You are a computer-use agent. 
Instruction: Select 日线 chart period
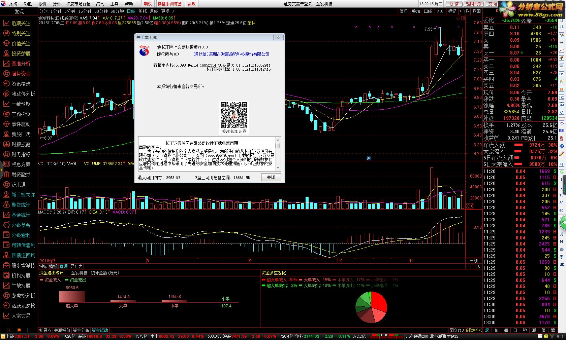pyautogui.click(x=131, y=11)
